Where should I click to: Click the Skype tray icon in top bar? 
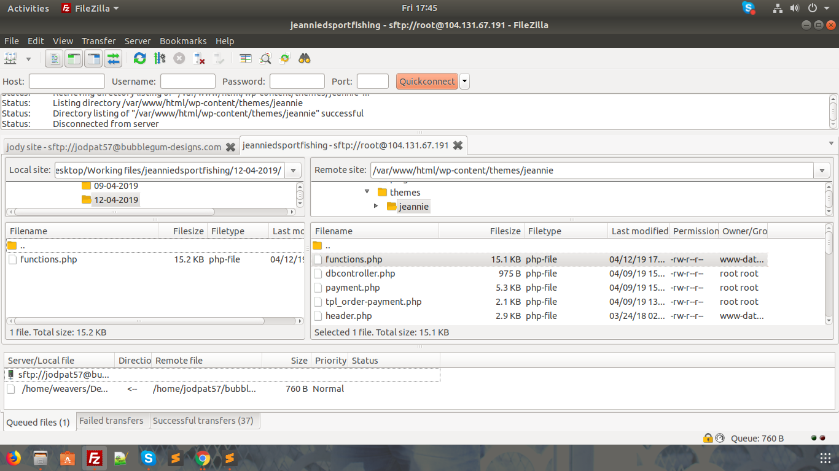point(748,8)
